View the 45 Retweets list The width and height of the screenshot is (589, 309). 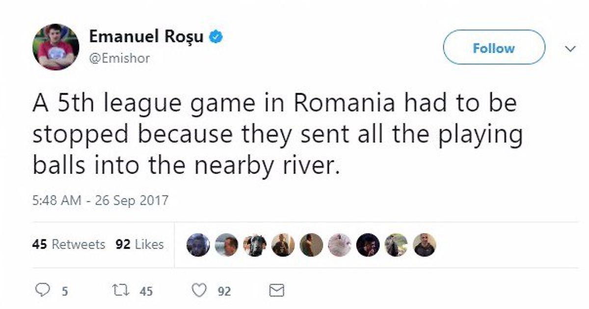[69, 244]
